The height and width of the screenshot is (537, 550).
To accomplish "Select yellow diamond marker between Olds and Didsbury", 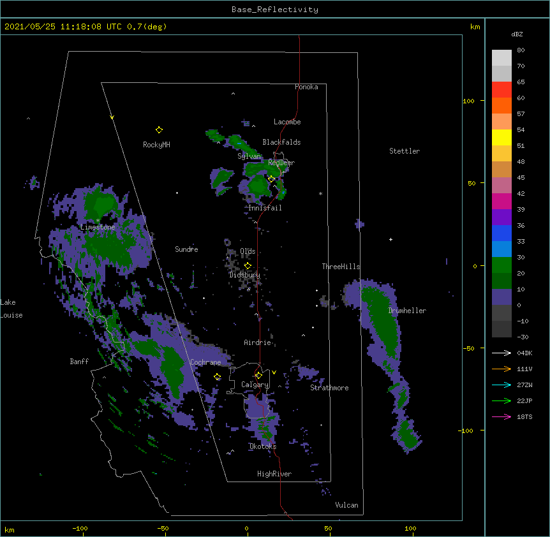I will (248, 266).
